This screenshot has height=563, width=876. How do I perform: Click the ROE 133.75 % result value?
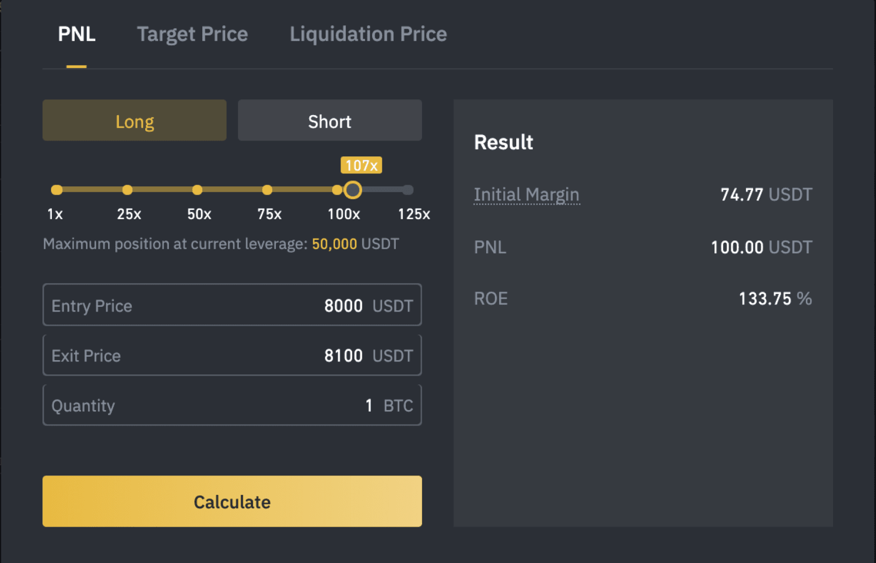(x=775, y=299)
